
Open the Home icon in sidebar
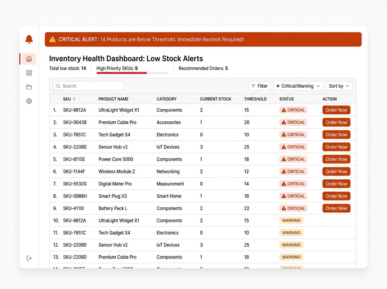(x=29, y=59)
